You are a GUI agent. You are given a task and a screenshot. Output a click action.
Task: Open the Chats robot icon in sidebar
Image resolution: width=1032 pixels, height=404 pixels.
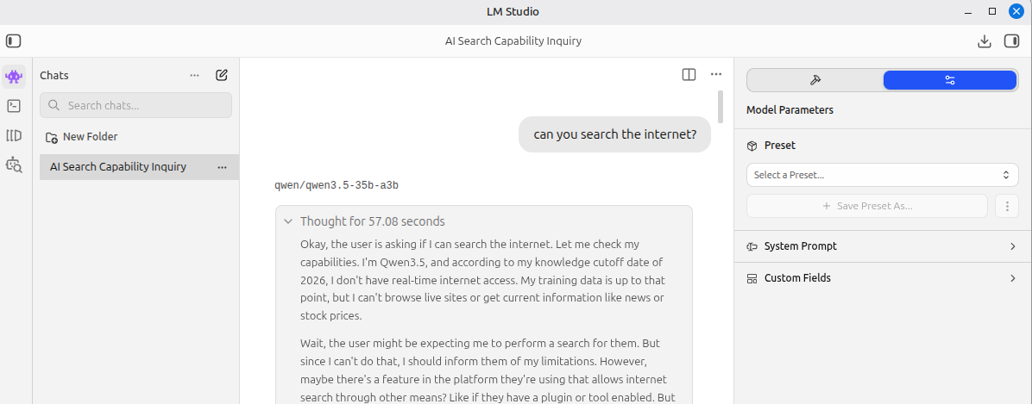pyautogui.click(x=14, y=76)
